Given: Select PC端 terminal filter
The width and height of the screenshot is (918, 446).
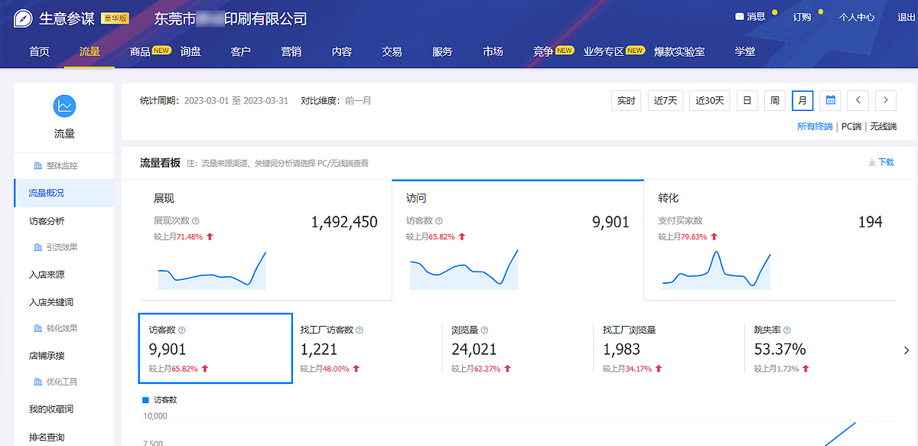Looking at the screenshot, I should click(851, 126).
